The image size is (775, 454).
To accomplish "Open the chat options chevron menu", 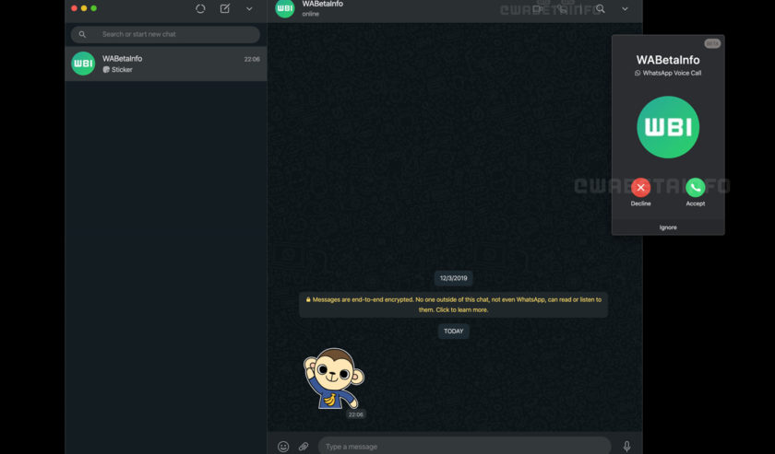I will point(626,9).
